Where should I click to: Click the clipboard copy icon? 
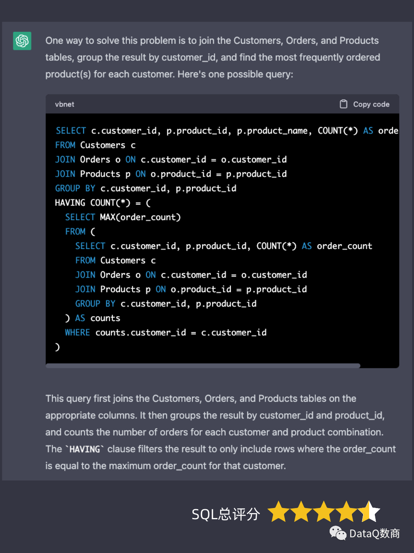coord(343,104)
